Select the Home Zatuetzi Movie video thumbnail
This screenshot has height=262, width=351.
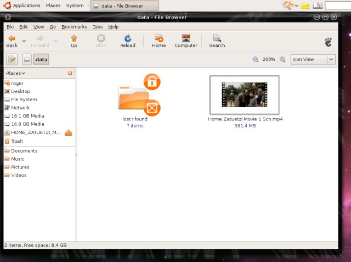245,95
